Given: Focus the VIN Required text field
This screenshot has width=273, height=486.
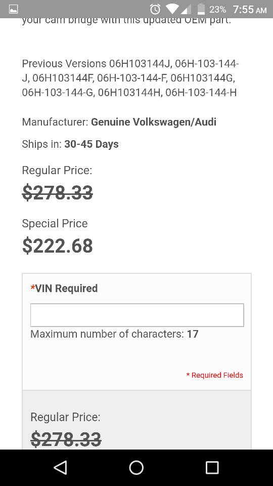Looking at the screenshot, I should tap(137, 315).
